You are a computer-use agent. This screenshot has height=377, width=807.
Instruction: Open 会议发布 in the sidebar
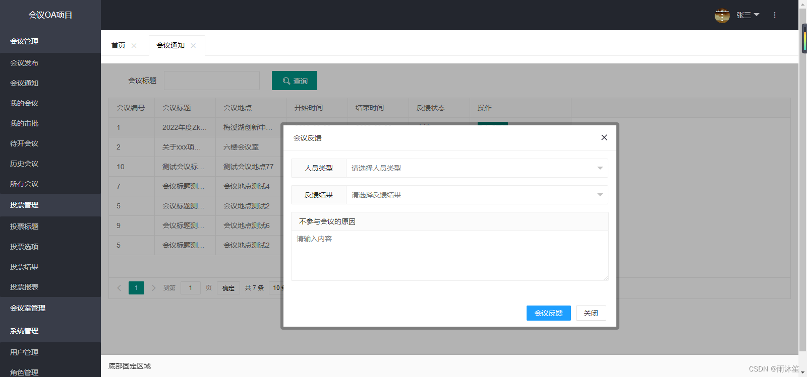click(x=50, y=63)
